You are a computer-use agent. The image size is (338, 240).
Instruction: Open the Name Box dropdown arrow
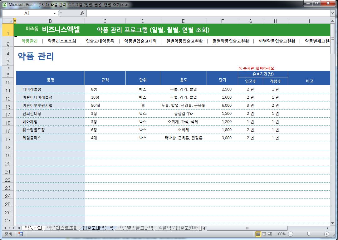coord(55,13)
